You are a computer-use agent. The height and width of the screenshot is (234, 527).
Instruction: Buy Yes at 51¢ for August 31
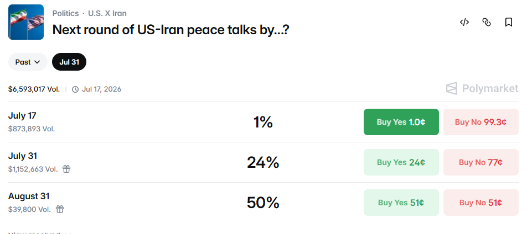pos(401,203)
